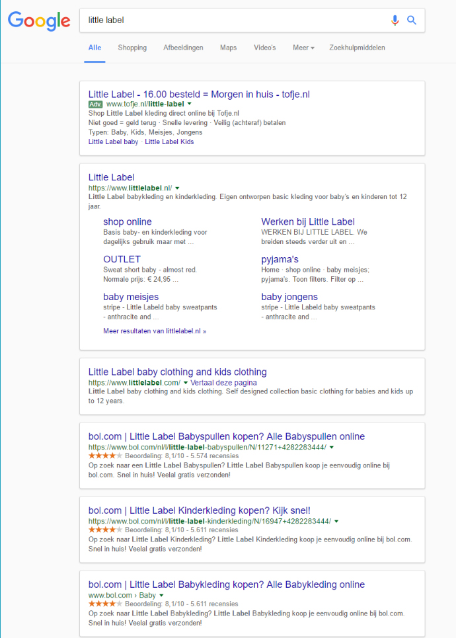The width and height of the screenshot is (456, 638).
Task: Open Zoekhulpmiddelen search tools
Action: pos(357,48)
